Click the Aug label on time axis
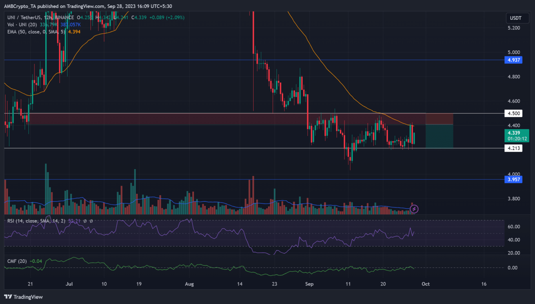The image size is (535, 304). click(189, 284)
